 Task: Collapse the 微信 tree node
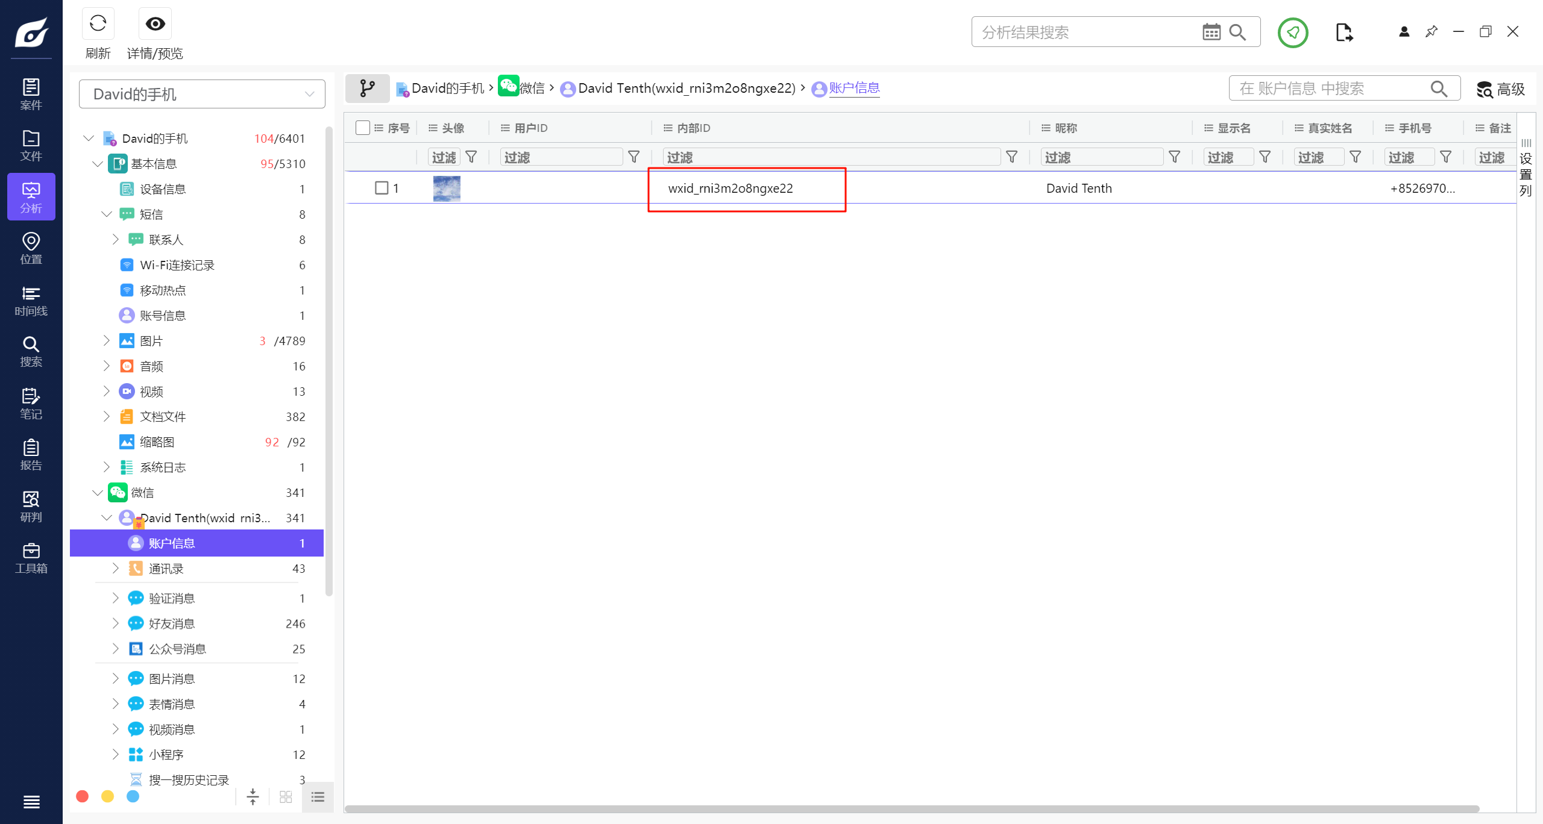coord(98,493)
